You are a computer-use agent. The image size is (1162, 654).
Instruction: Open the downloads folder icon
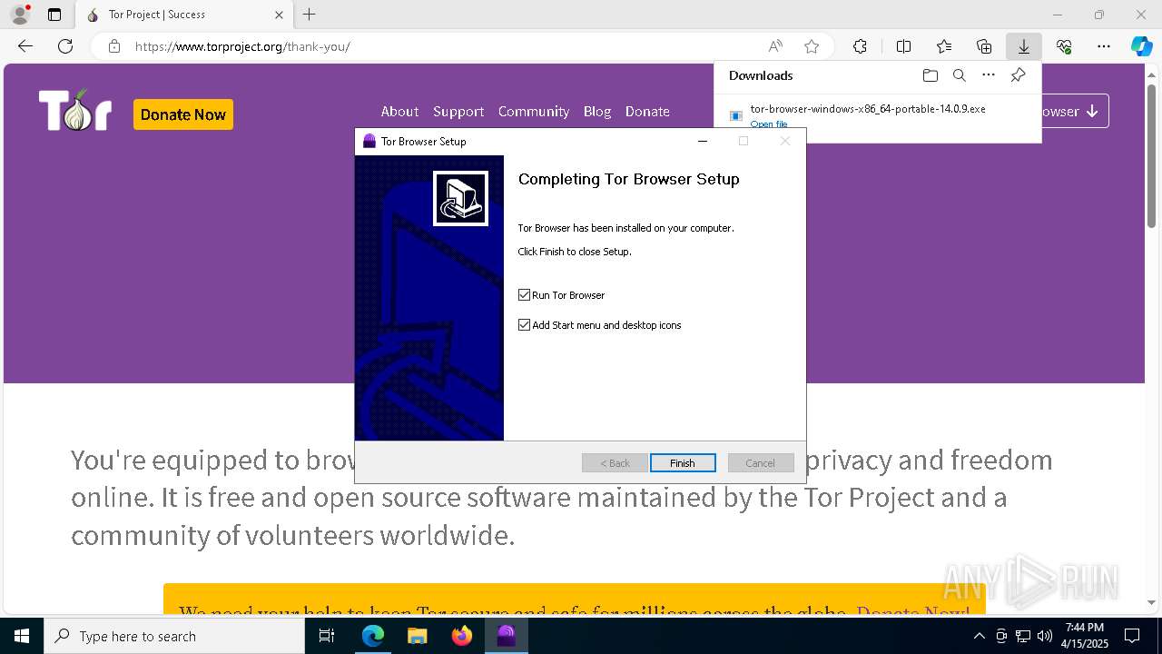tap(930, 75)
